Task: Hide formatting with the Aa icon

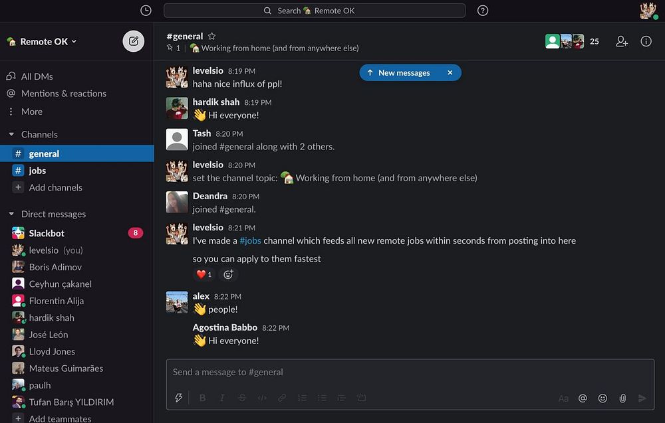Action: [563, 398]
